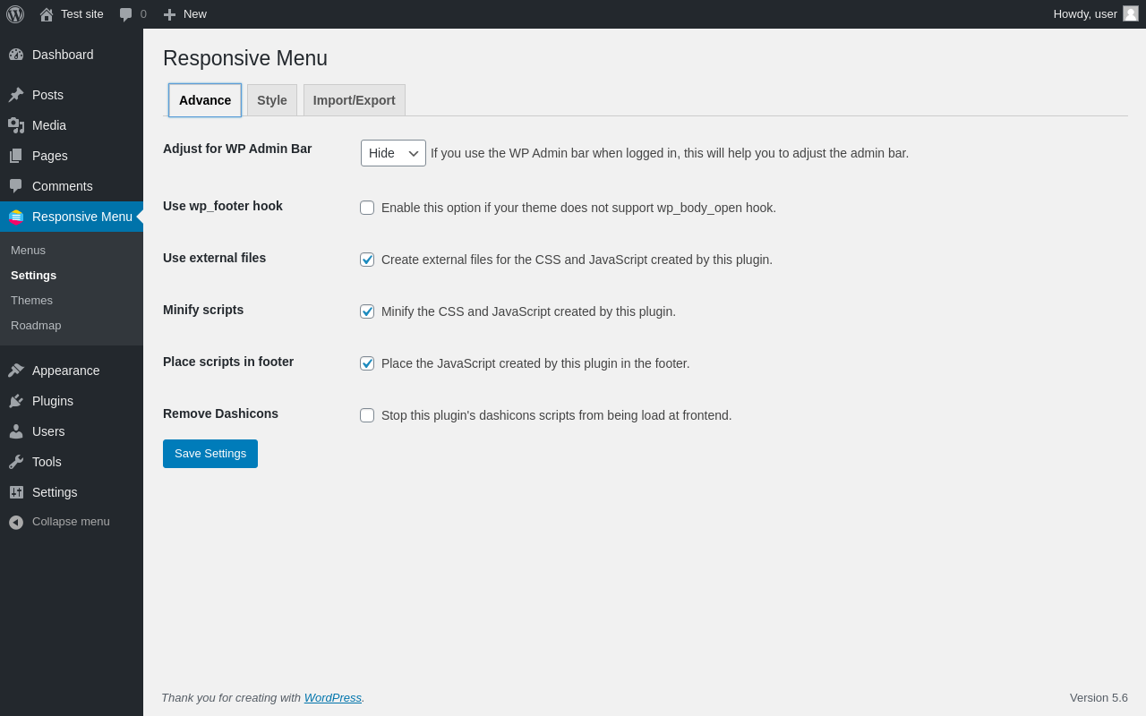Click 'Create external files for the CSS' label

coord(577,260)
